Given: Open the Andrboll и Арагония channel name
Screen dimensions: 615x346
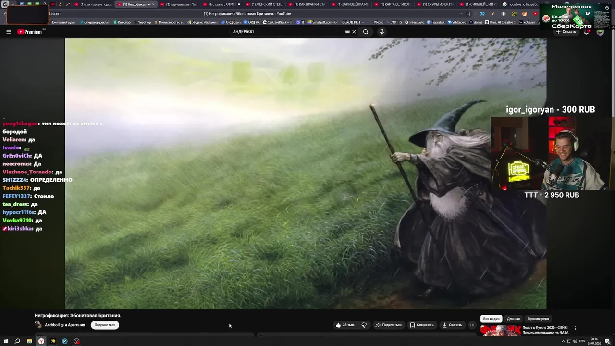Looking at the screenshot, I should [x=65, y=325].
